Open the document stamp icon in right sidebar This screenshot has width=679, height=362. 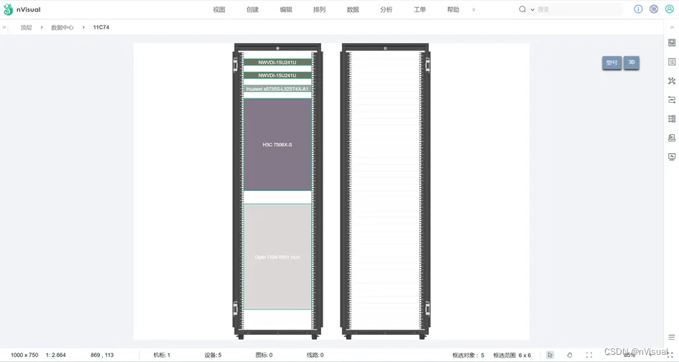pos(672,138)
